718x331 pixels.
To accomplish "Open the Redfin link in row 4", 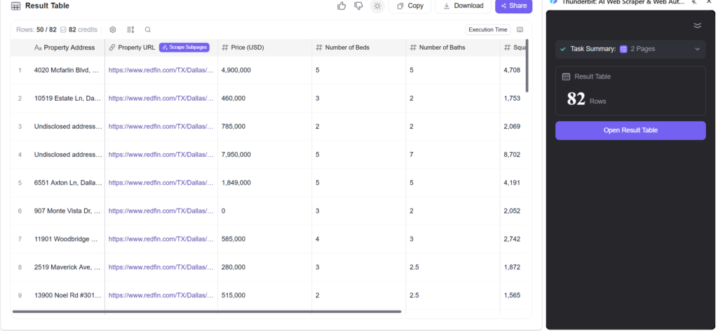I will pos(161,155).
